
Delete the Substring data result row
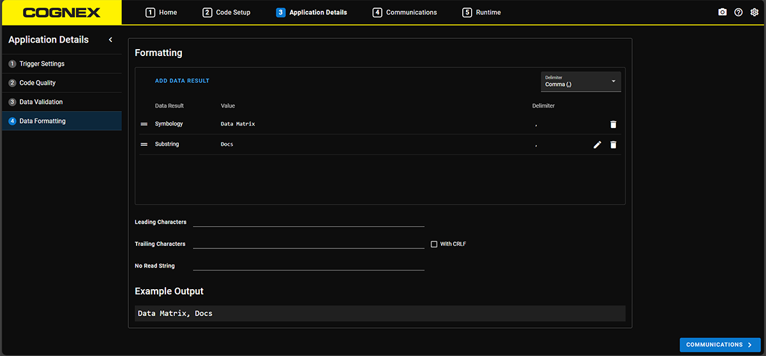click(x=613, y=145)
